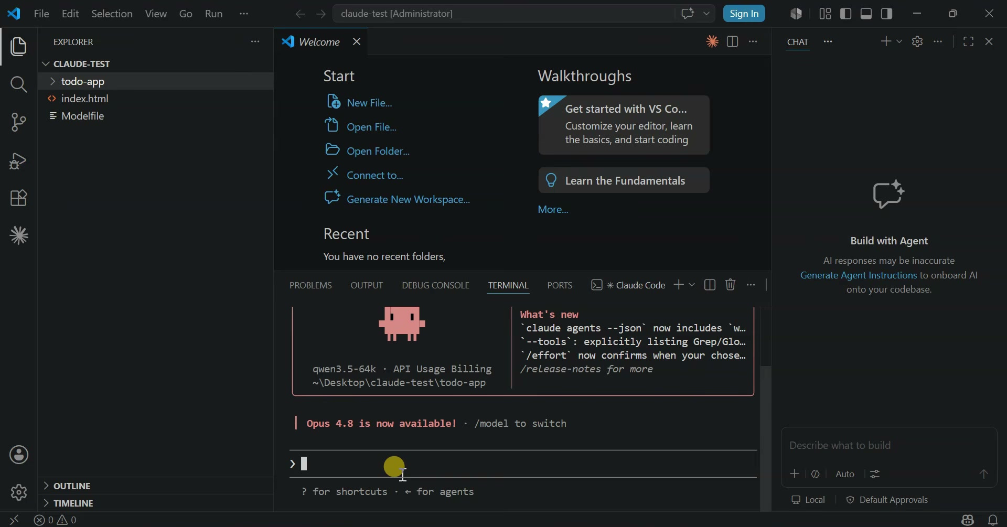The width and height of the screenshot is (1007, 527).
Task: Click in the Describe what to build field
Action: point(888,445)
